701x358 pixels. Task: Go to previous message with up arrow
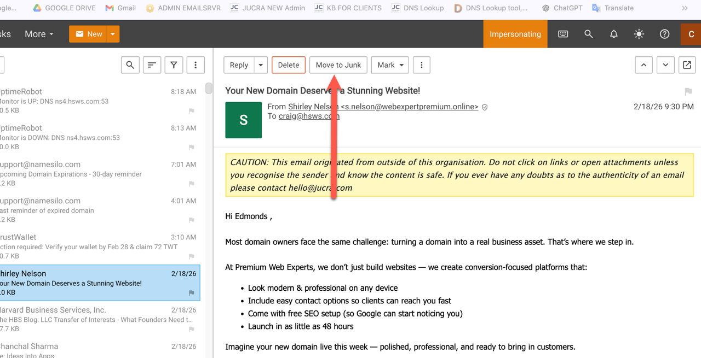(x=643, y=65)
